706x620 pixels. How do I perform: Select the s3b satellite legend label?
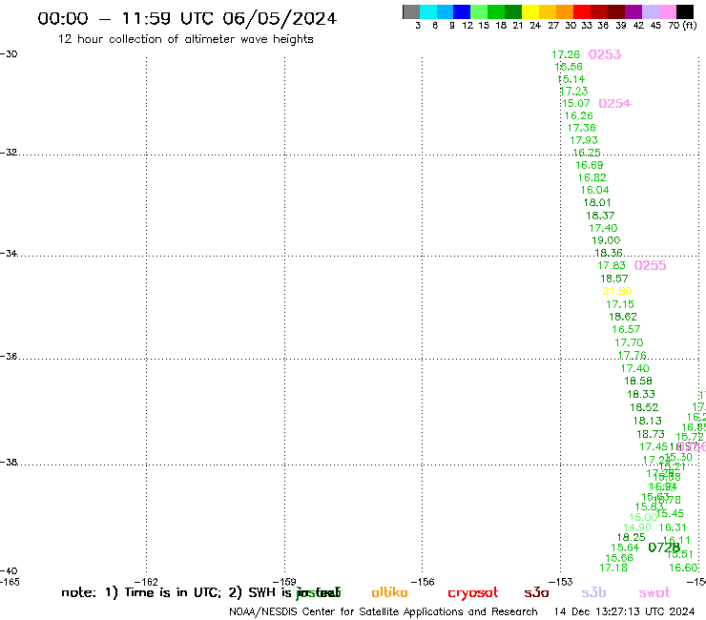click(x=593, y=592)
